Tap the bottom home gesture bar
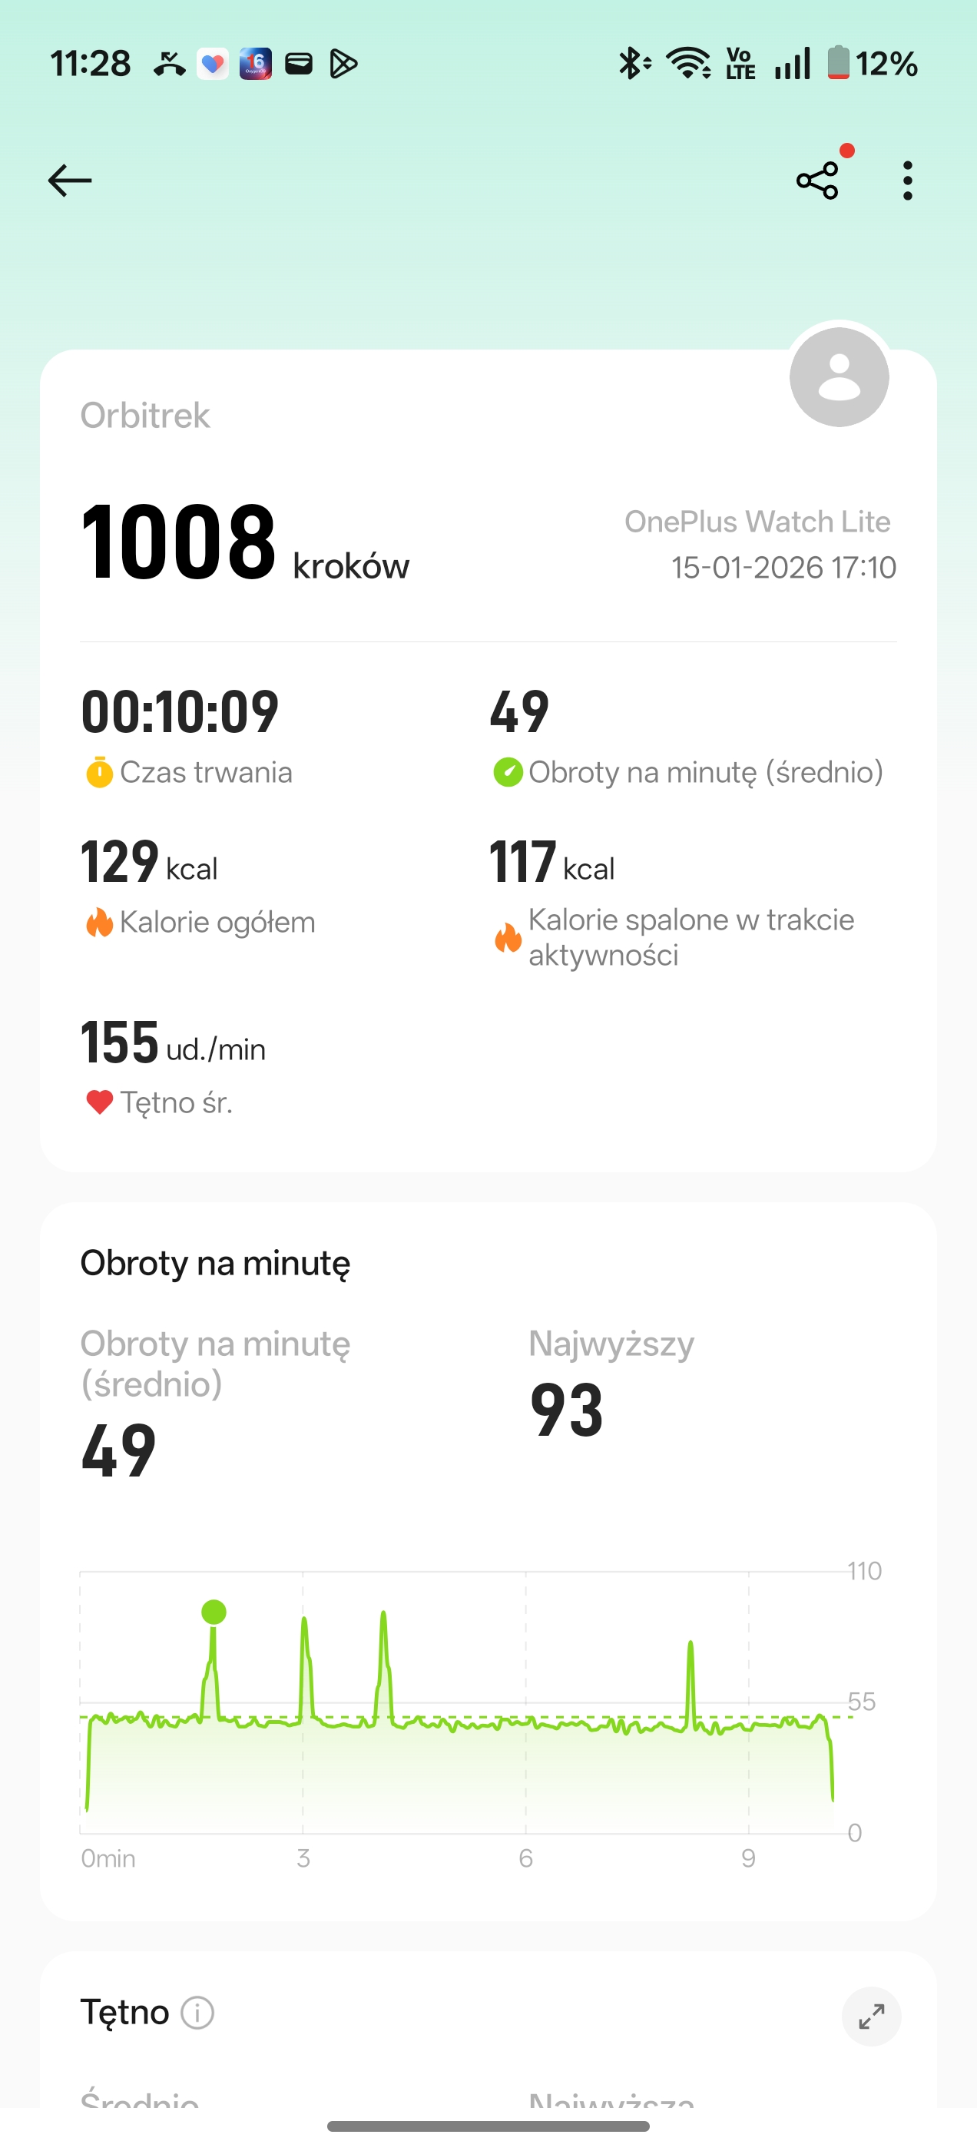The image size is (977, 2151). [488, 2126]
